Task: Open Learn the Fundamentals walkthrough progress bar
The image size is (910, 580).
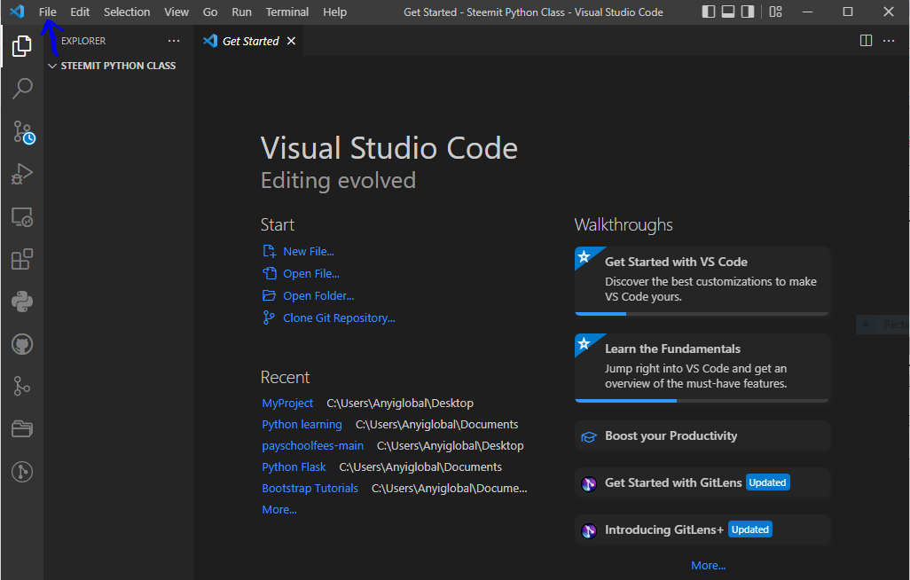Action: click(702, 401)
